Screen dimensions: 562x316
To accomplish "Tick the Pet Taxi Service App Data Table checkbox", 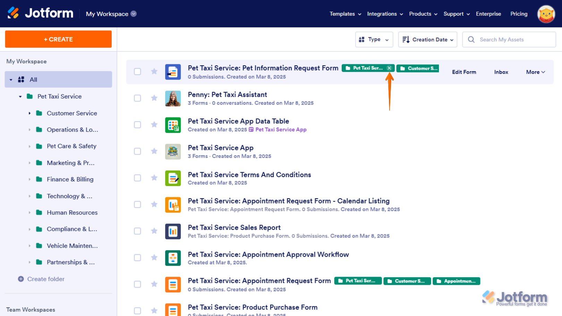I will click(137, 125).
